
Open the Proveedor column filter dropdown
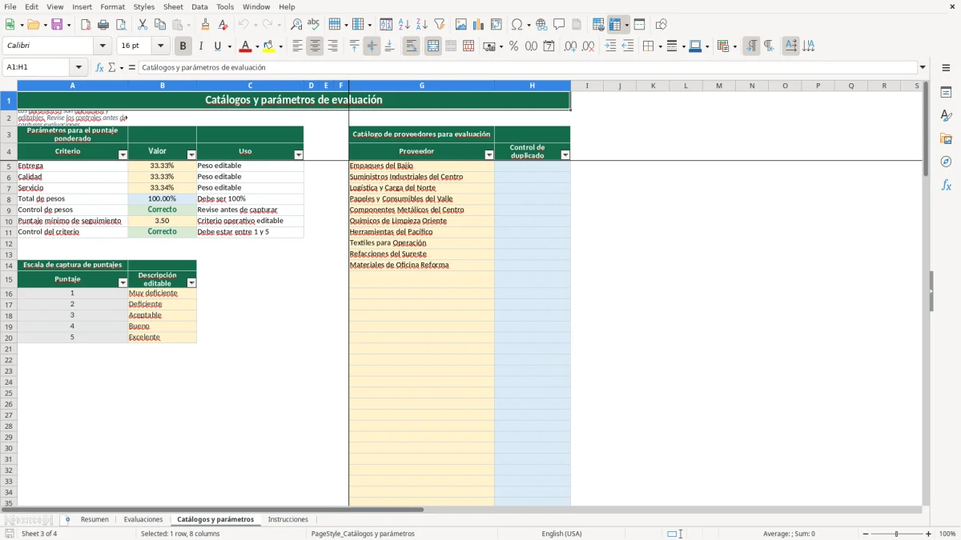point(489,154)
